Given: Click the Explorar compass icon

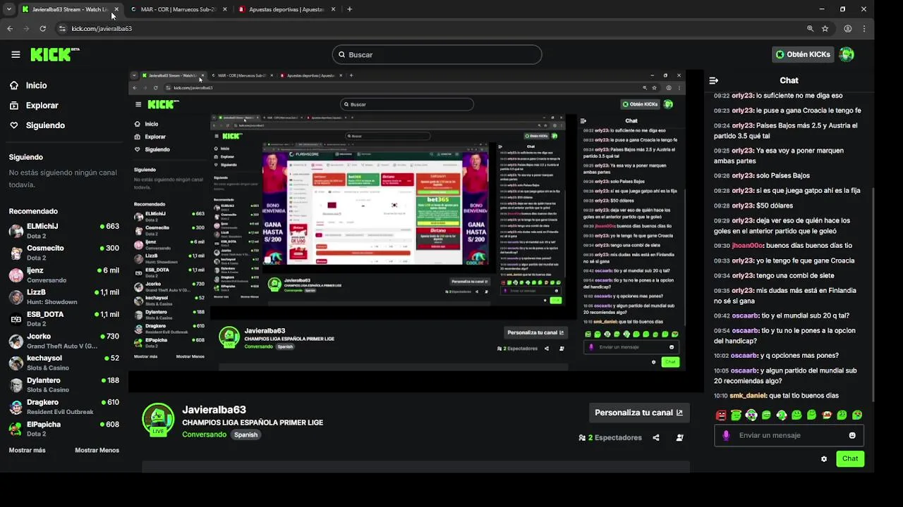Looking at the screenshot, I should point(14,105).
